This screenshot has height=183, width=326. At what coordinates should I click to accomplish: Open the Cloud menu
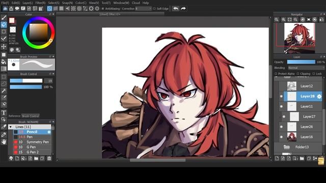click(136, 3)
